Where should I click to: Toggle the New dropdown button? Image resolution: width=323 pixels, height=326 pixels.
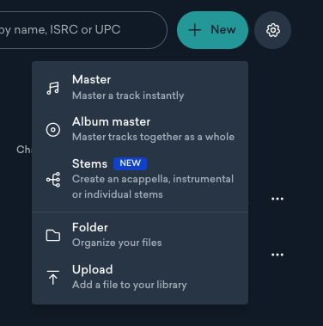click(212, 30)
